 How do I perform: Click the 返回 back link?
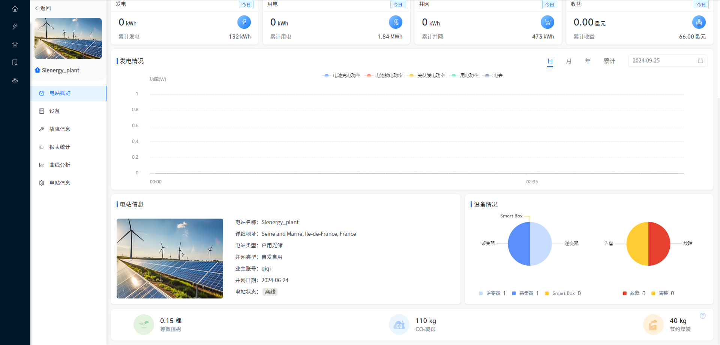tap(43, 8)
